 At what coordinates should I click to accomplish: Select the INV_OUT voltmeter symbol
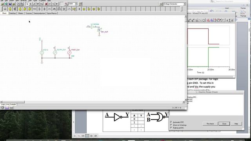coord(99,30)
